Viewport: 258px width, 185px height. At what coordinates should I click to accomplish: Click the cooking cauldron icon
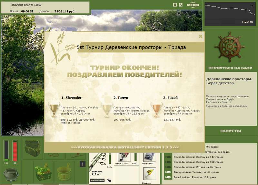(11, 175)
